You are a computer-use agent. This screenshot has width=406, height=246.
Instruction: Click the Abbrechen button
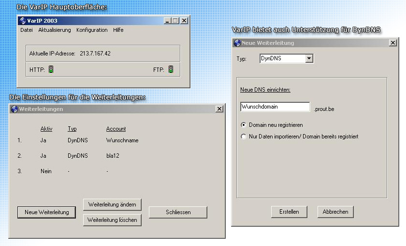click(x=335, y=212)
